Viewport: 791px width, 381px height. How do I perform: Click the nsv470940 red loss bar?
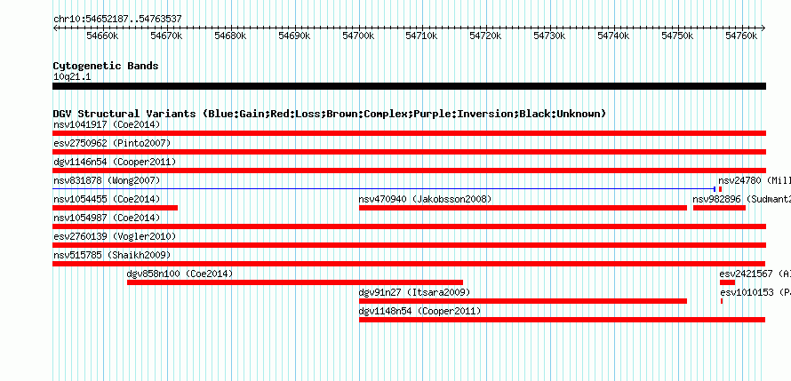[x=523, y=208]
